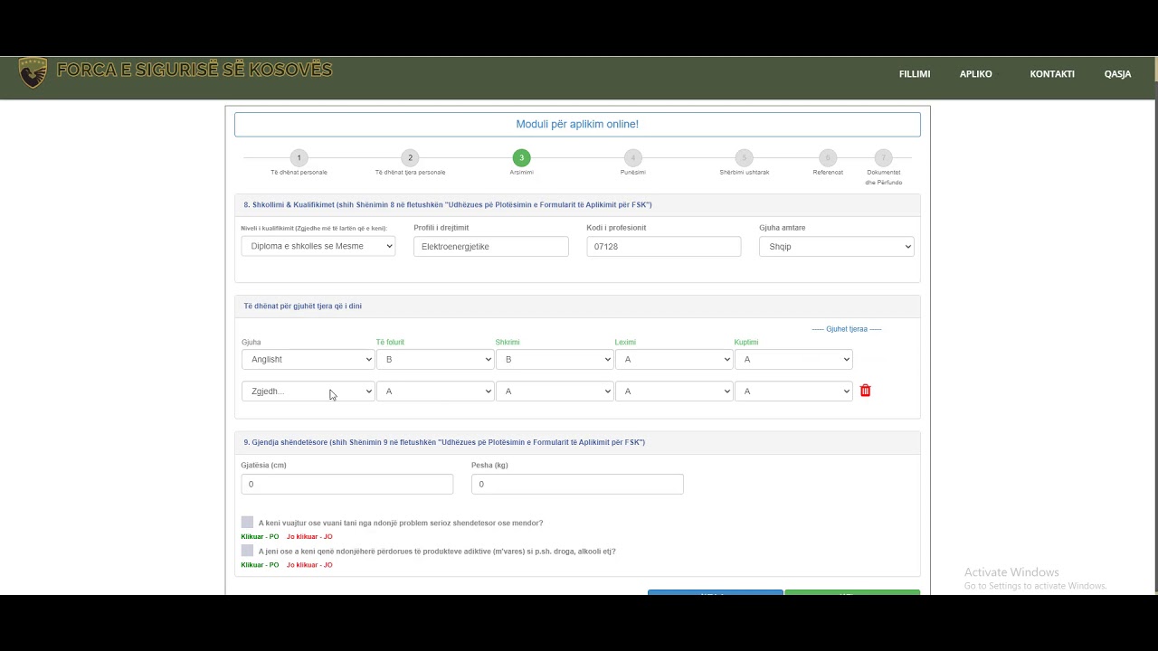1158x651 pixels.
Task: Click the 8. Shkollimi & Kualifikimet heading
Action: 448,205
